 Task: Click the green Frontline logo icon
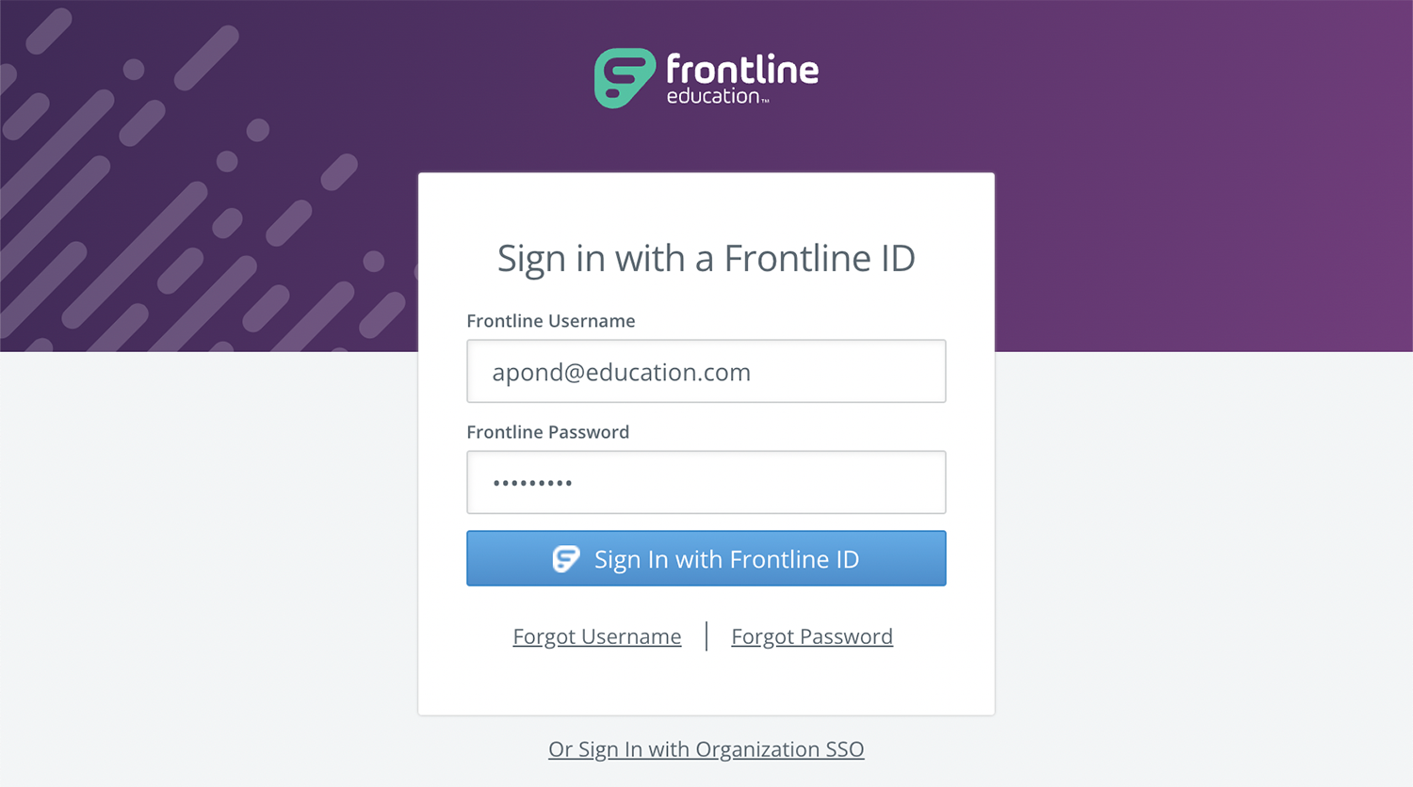click(x=625, y=78)
